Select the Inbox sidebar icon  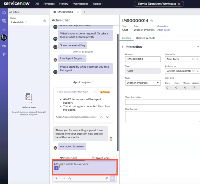click(4, 37)
